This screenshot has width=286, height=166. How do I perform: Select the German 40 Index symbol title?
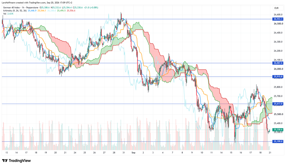[x=11, y=8]
